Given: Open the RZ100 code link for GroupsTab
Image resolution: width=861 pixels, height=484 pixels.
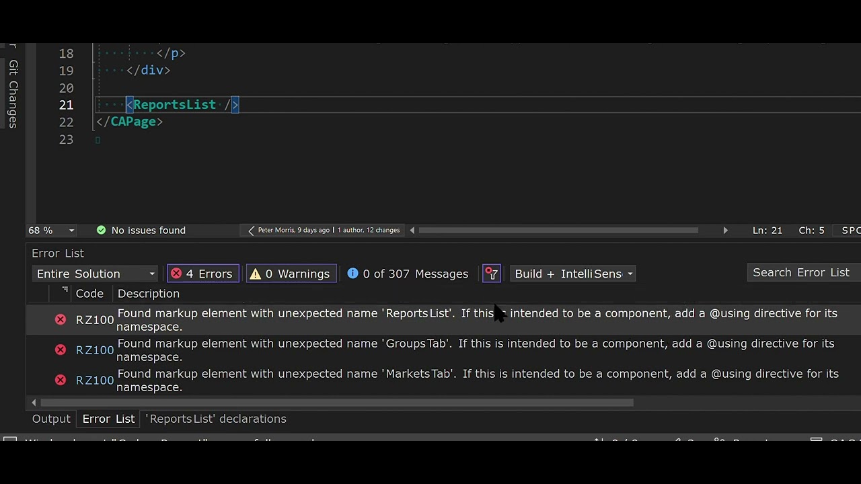Looking at the screenshot, I should point(95,350).
